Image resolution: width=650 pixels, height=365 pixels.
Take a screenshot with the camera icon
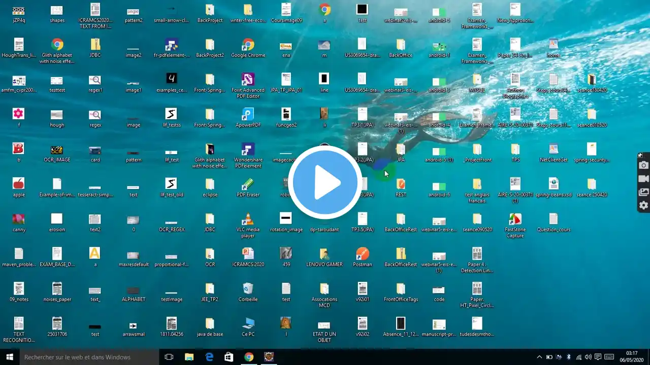(x=643, y=165)
